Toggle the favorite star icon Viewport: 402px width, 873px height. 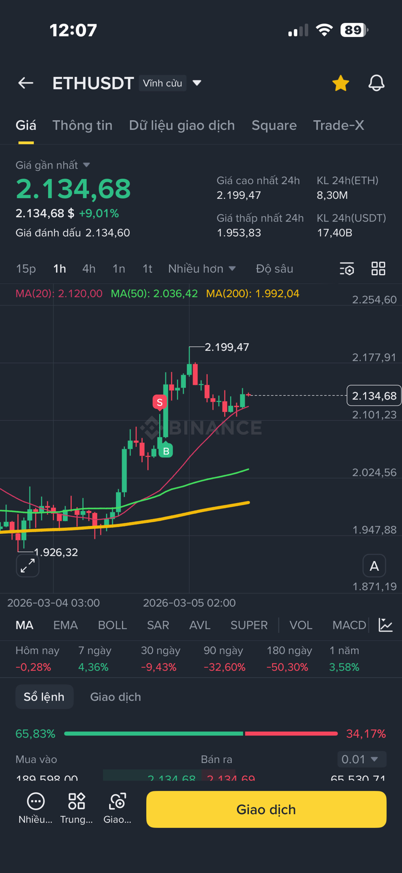click(341, 83)
